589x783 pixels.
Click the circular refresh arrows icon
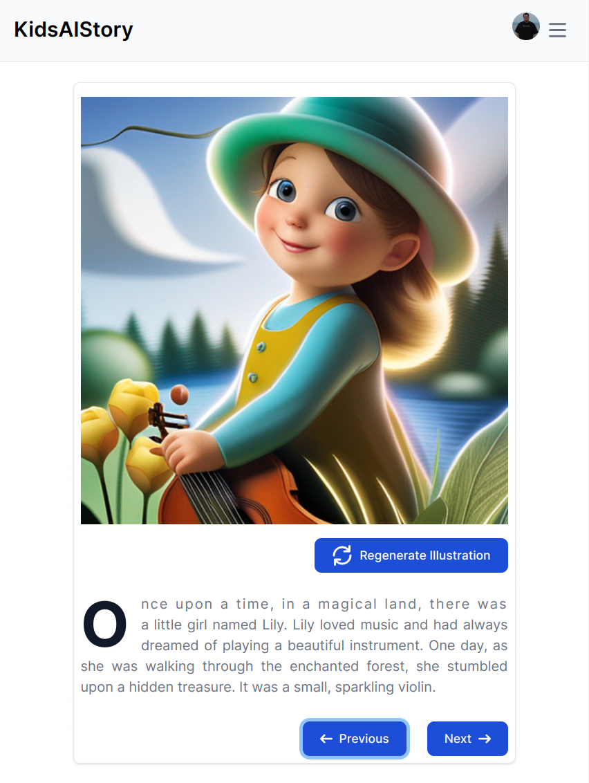tap(342, 555)
